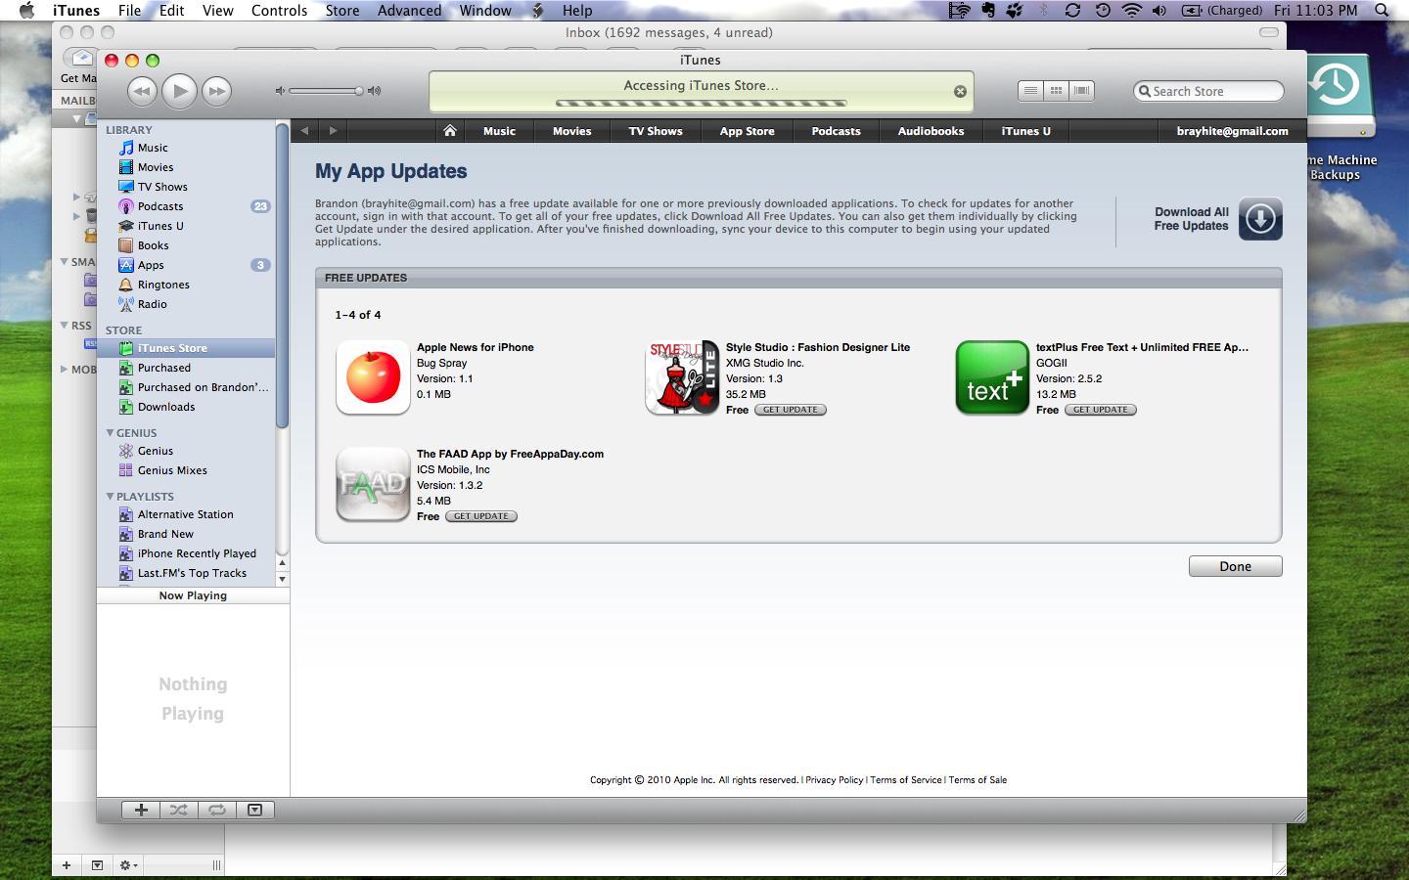This screenshot has height=880, width=1409.
Task: Open the FAAD App icon
Action: 373,484
